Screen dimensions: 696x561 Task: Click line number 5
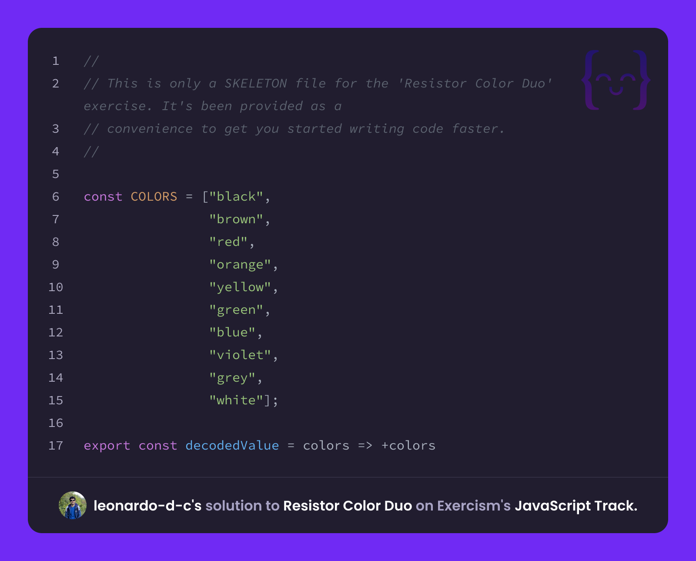pyautogui.click(x=56, y=174)
